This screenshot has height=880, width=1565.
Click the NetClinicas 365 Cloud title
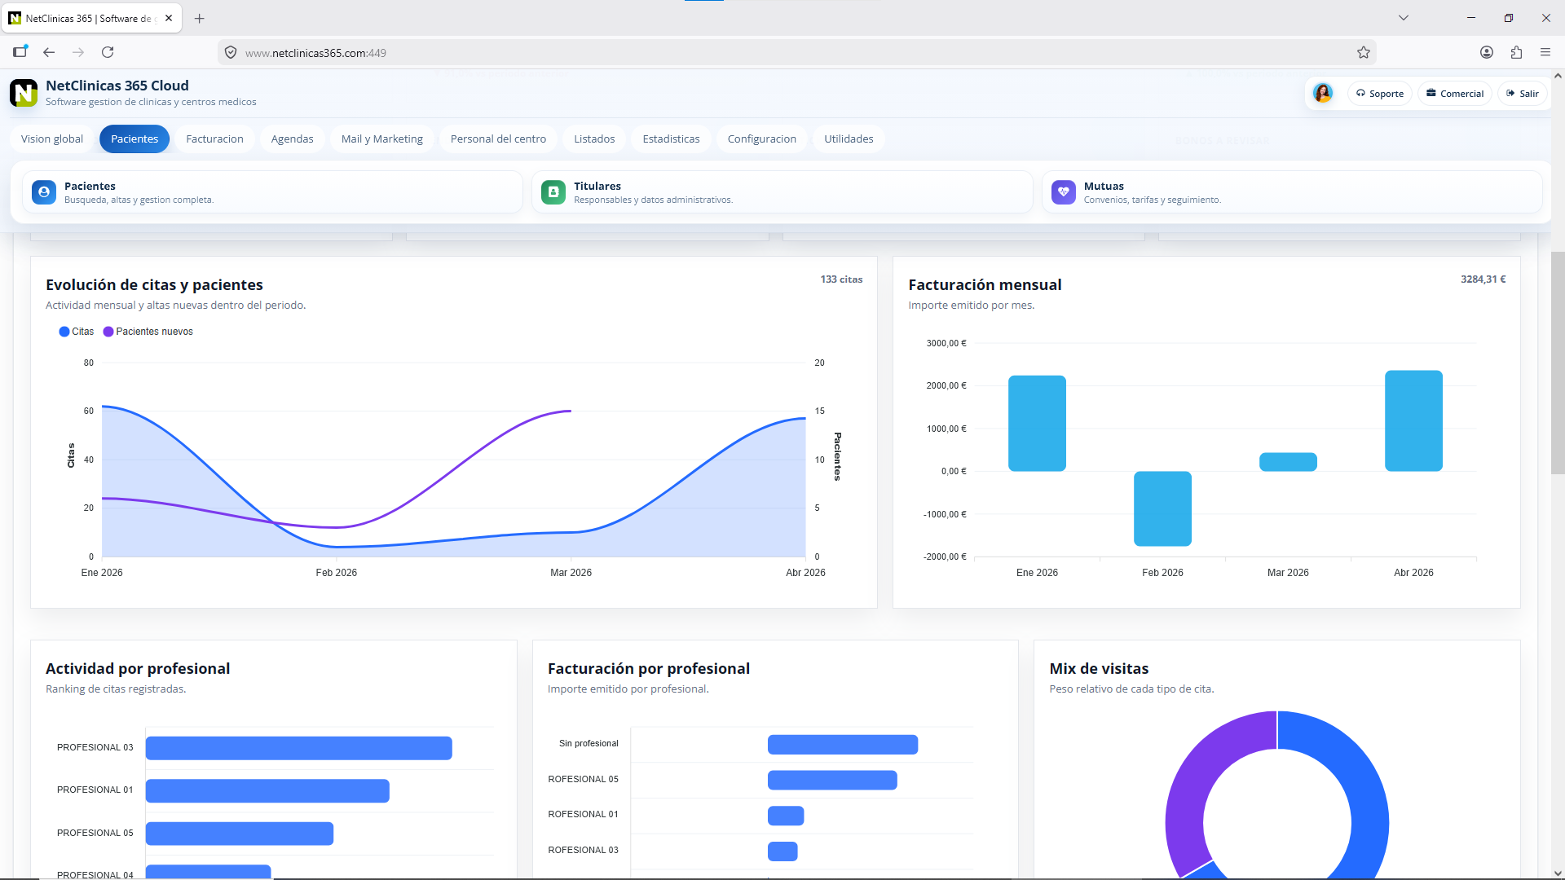[x=117, y=86]
